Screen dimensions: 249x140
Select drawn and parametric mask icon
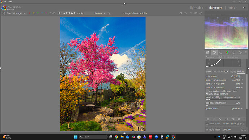point(233,119)
